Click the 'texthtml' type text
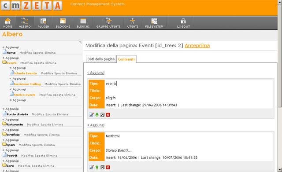The width and height of the screenshot is (282, 172). (x=113, y=136)
